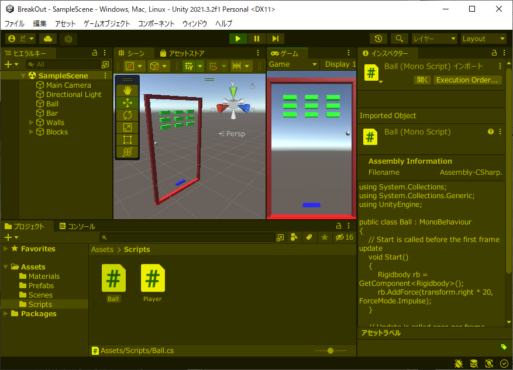513x370 pixels.
Task: Lock the Hierarchy panel
Action: 95,53
